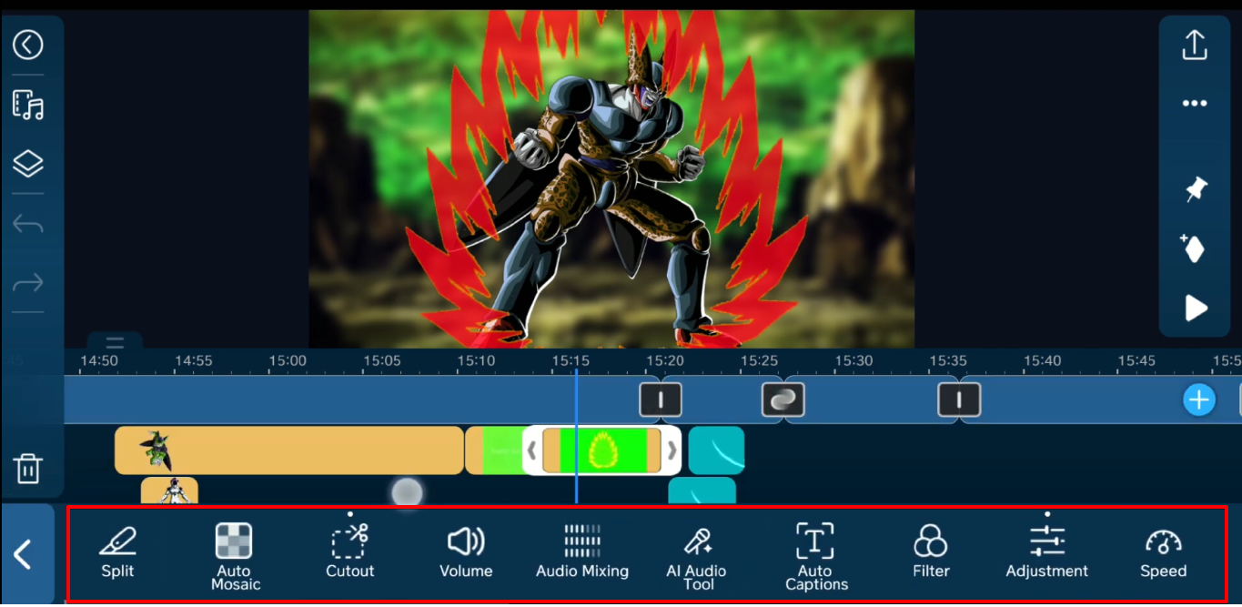Open Auto Captions
Viewport: 1242px width, 607px height.
(x=816, y=556)
